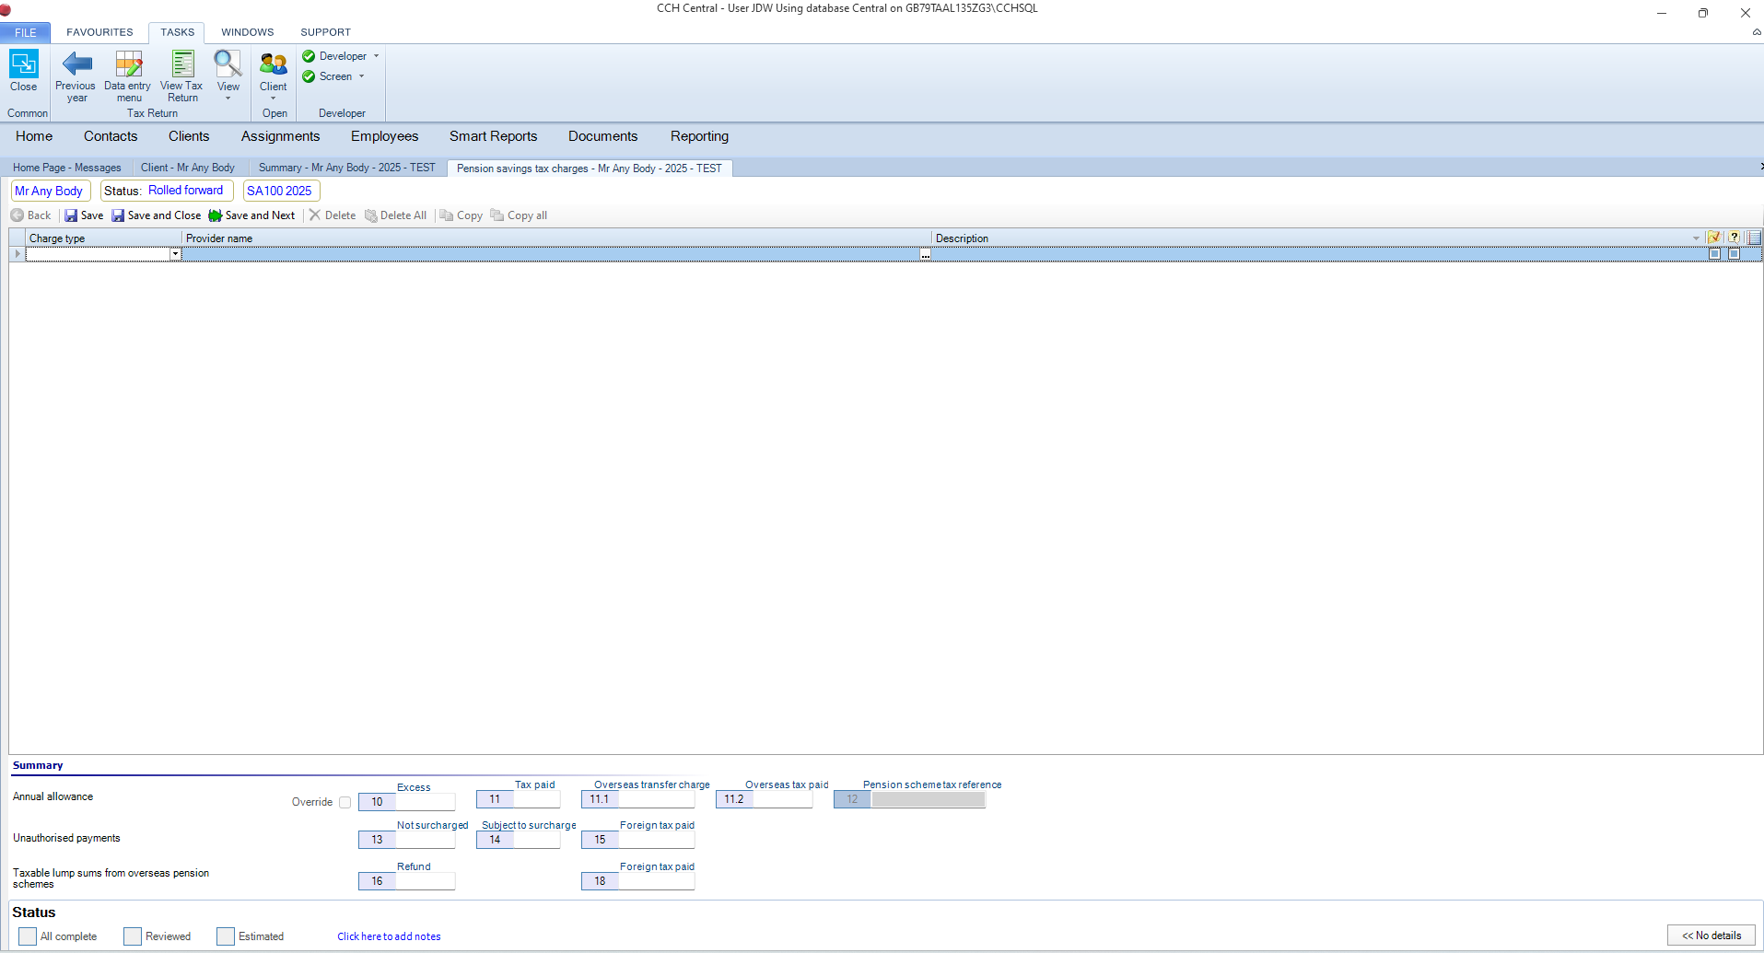Click the Delete toolbar button
This screenshot has height=953, width=1764.
point(333,215)
